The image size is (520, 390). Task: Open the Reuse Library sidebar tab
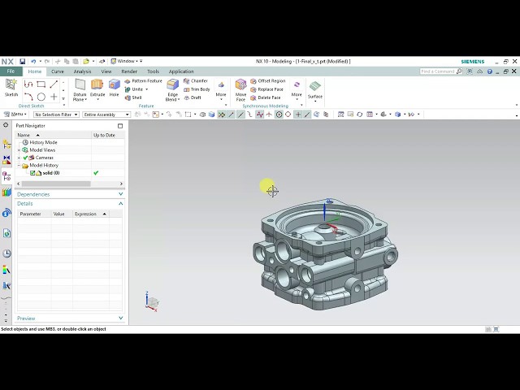[6, 192]
